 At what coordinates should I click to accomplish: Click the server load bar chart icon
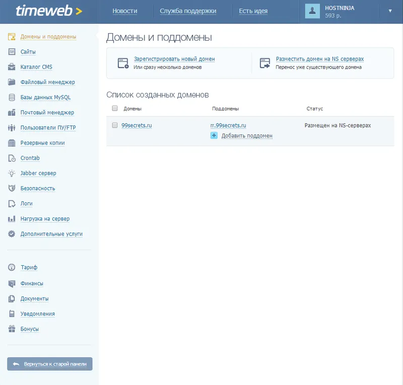(x=12, y=218)
